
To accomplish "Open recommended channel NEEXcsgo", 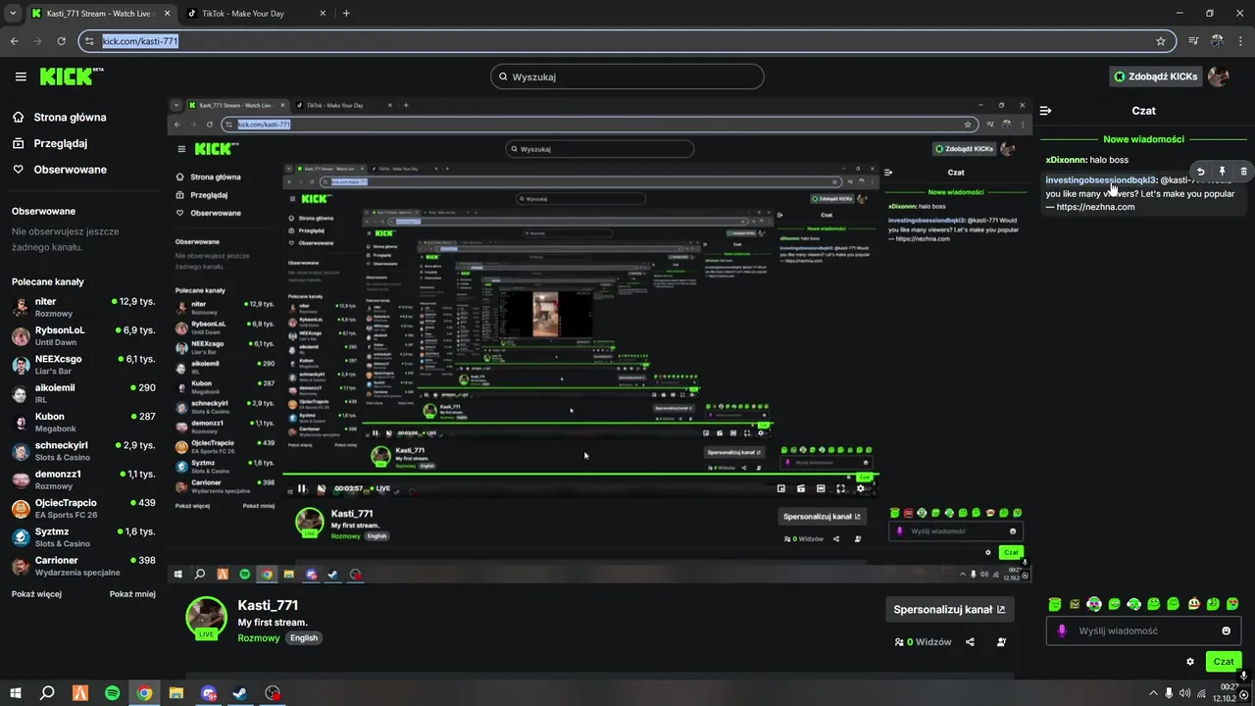I will point(83,365).
